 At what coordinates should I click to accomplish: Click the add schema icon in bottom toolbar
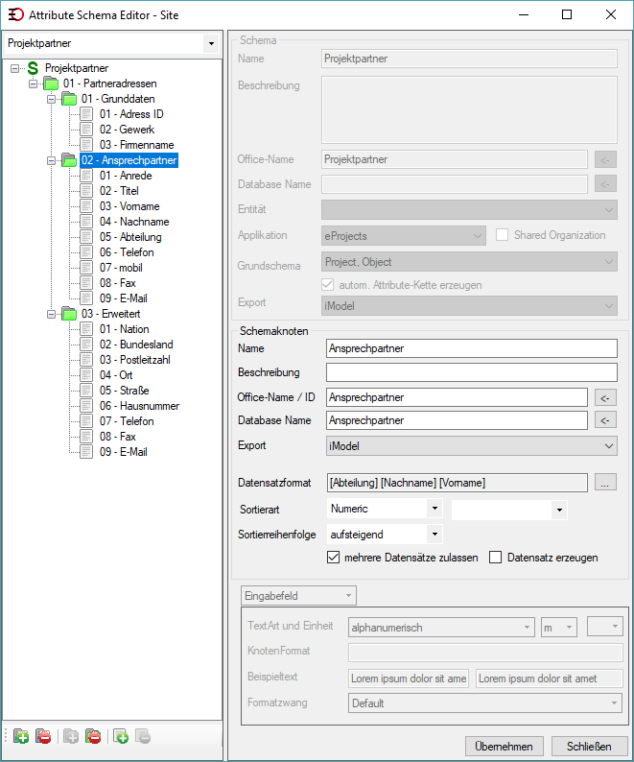coord(21,736)
